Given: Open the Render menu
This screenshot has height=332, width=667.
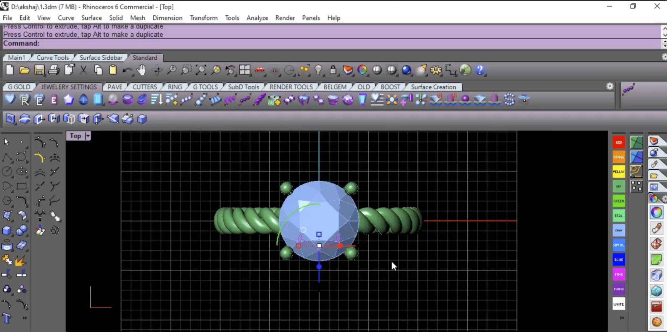Looking at the screenshot, I should [284, 18].
